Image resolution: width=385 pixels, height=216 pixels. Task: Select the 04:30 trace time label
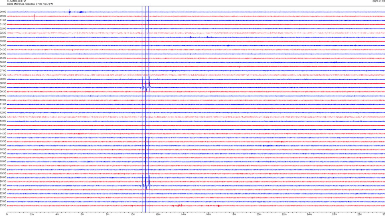coord(3,50)
